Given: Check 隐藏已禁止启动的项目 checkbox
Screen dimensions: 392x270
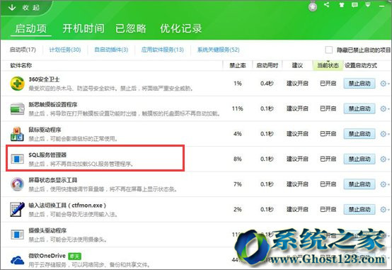Looking at the screenshot, I should pos(329,50).
